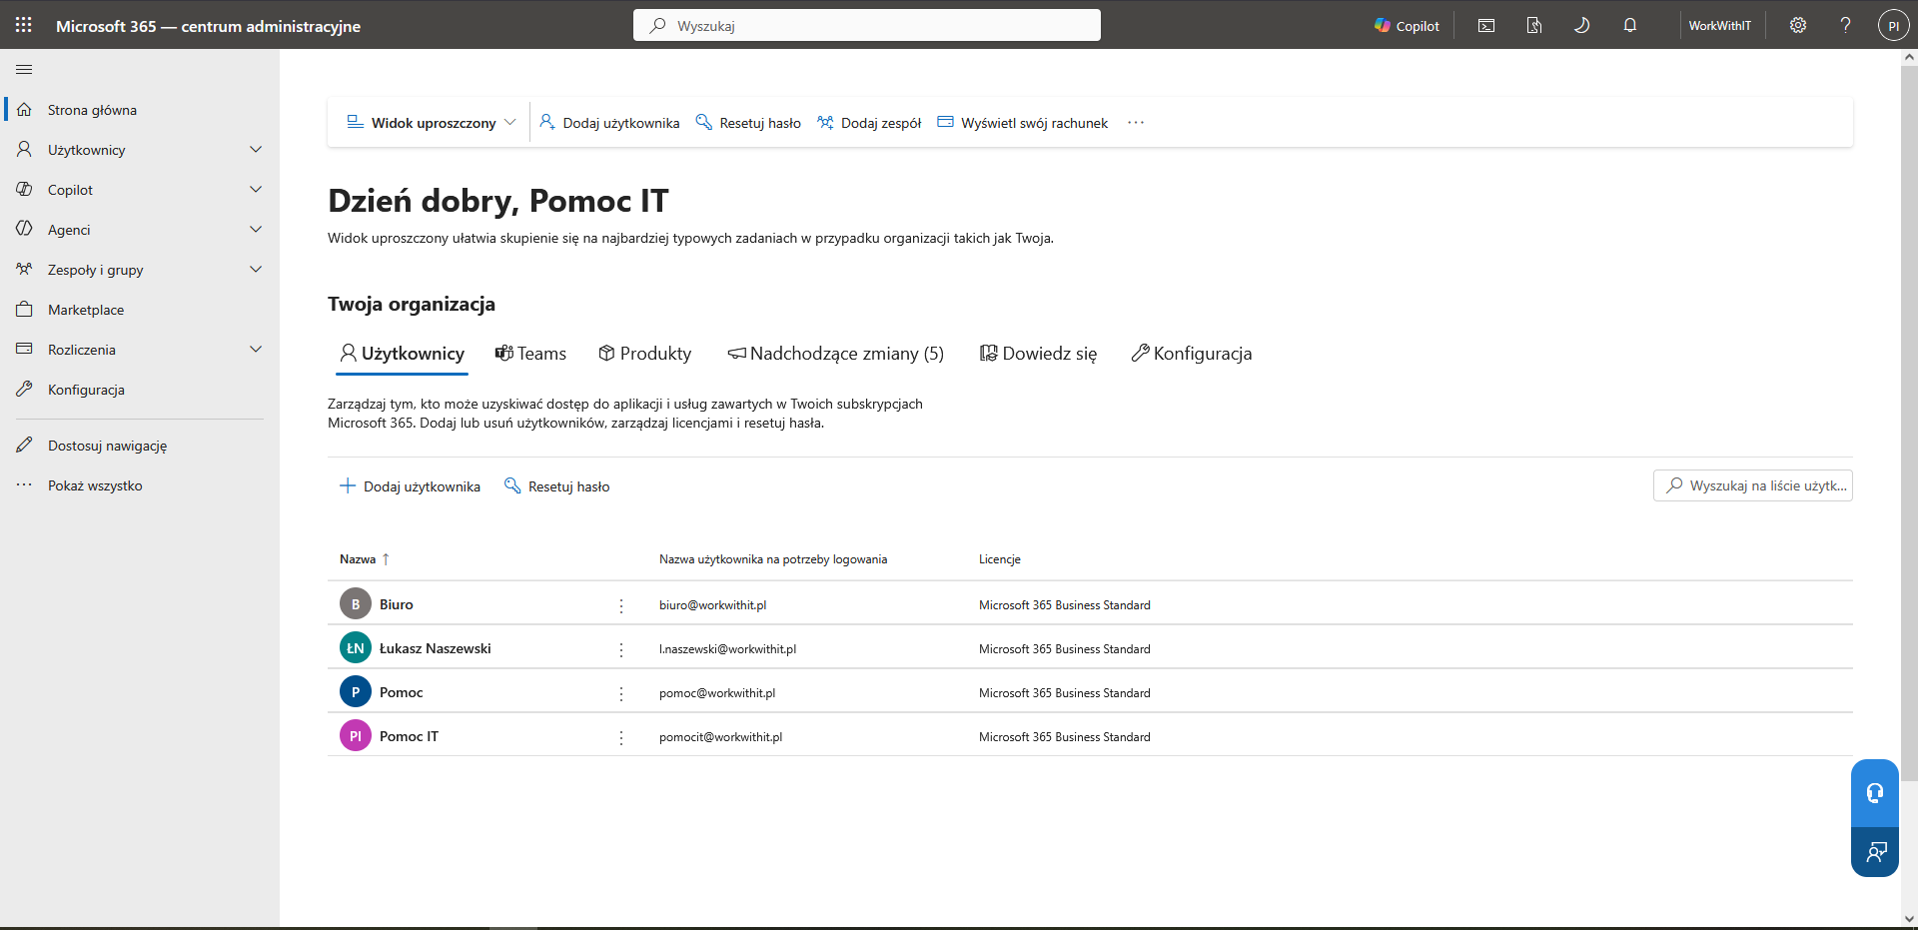Open Nadchodzące zmiany (5) tab
The height and width of the screenshot is (930, 1918).
pos(835,354)
